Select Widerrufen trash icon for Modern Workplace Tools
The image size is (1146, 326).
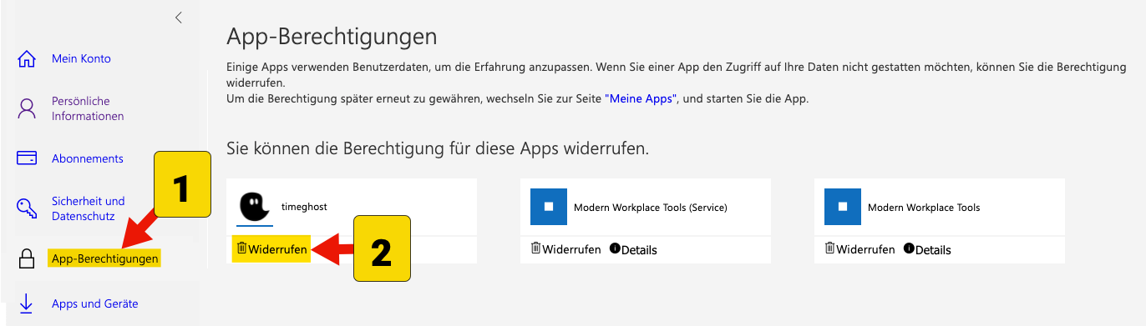tap(830, 248)
